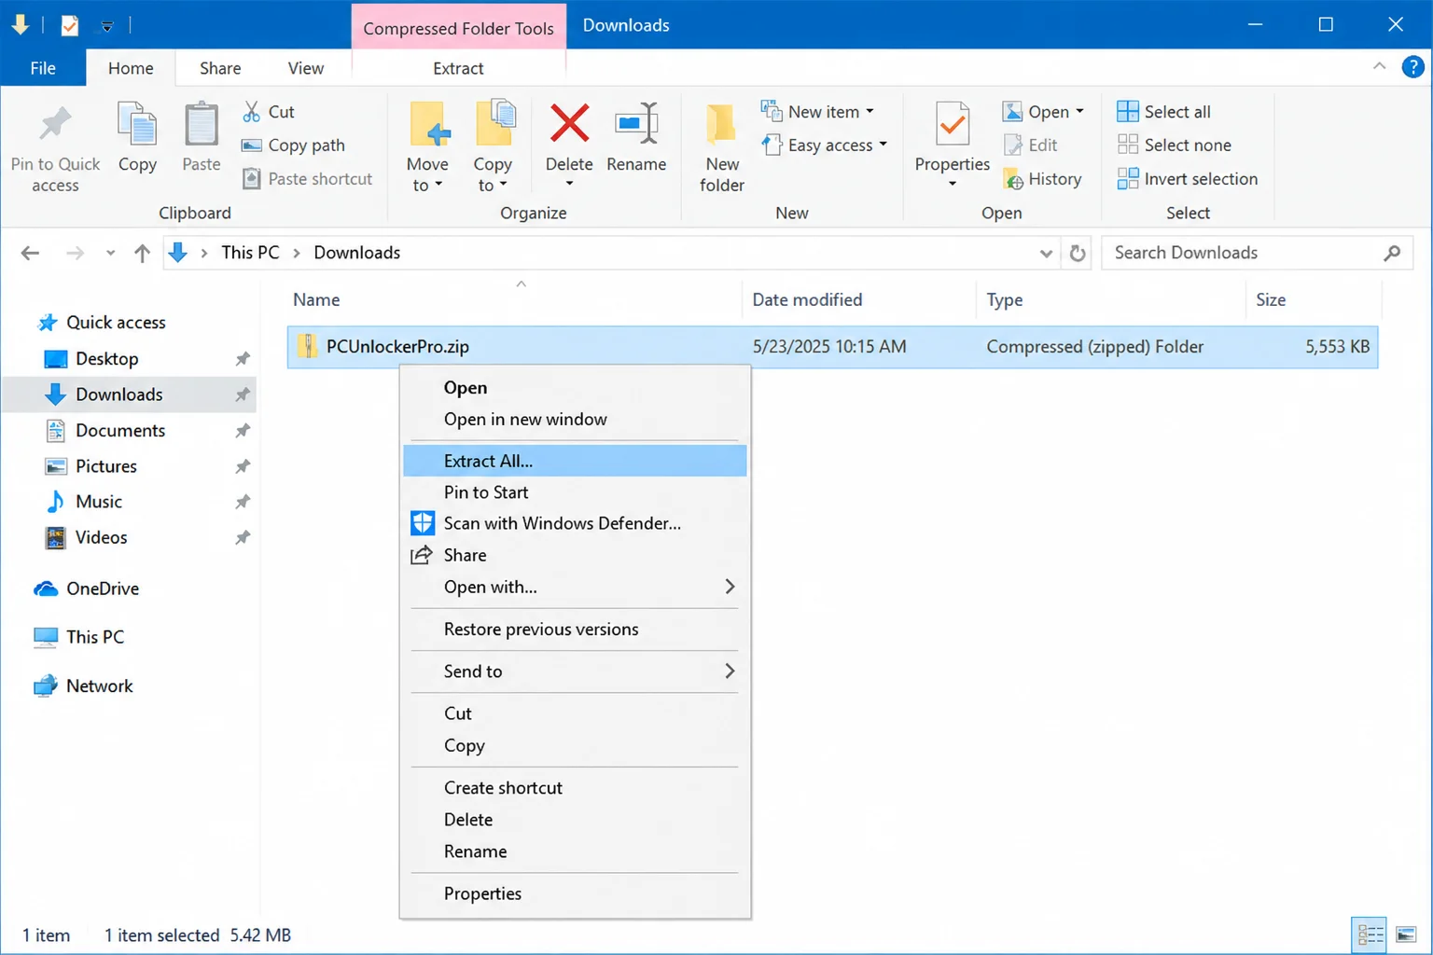Click the PCUnlockerPro.zip file icon
1433x955 pixels.
click(307, 347)
